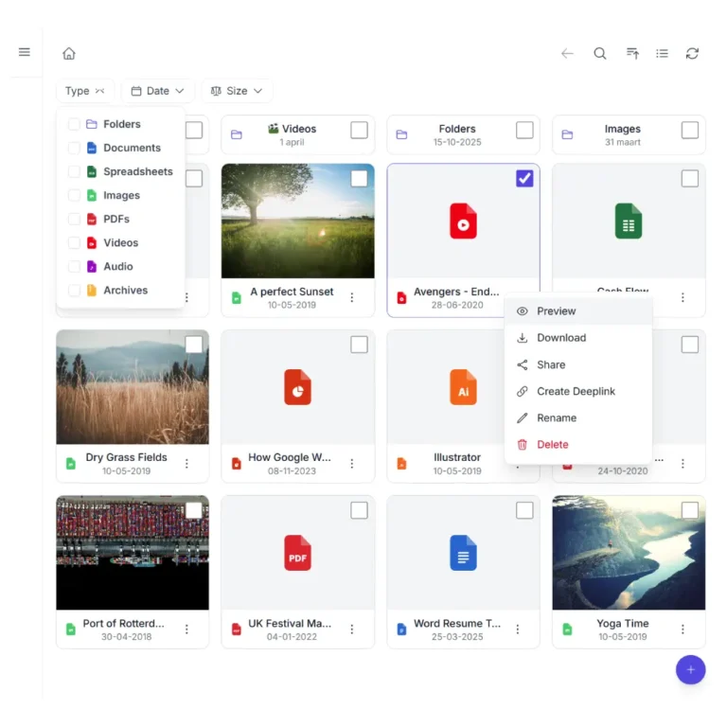Click the orange Ai Illustrator icon
Screen dimensions: 727x727
tap(463, 387)
